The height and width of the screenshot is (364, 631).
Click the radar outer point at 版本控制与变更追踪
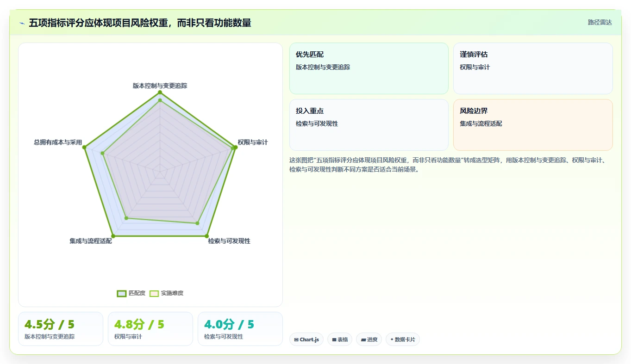(x=160, y=93)
